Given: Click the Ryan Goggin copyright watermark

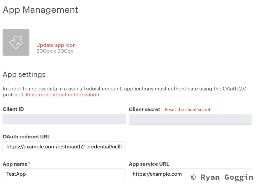Looking at the screenshot, I should [222, 177].
